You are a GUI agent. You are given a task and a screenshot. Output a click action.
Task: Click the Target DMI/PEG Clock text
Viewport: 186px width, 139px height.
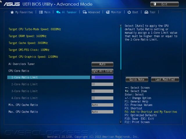pyautogui.click(x=29, y=50)
